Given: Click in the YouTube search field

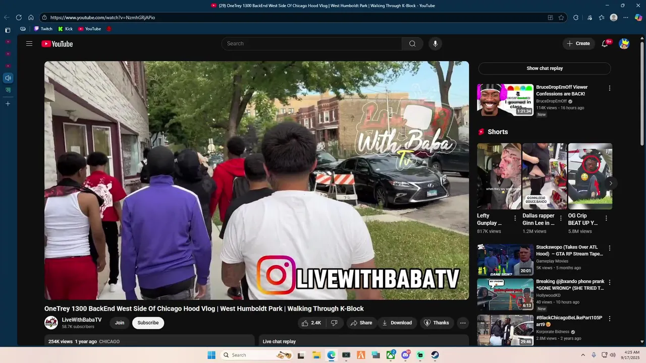Looking at the screenshot, I should coord(311,44).
